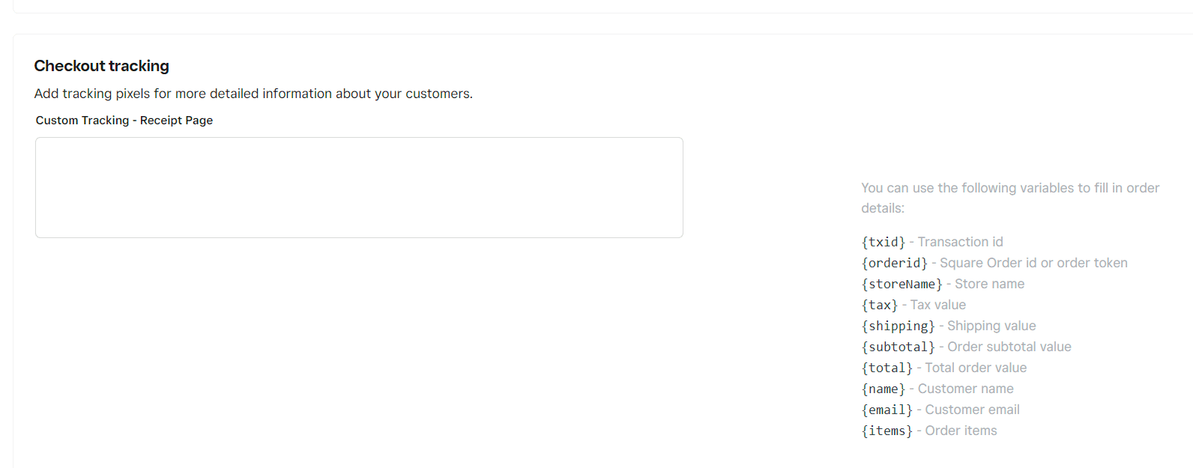Click the {email} variable code

(887, 410)
